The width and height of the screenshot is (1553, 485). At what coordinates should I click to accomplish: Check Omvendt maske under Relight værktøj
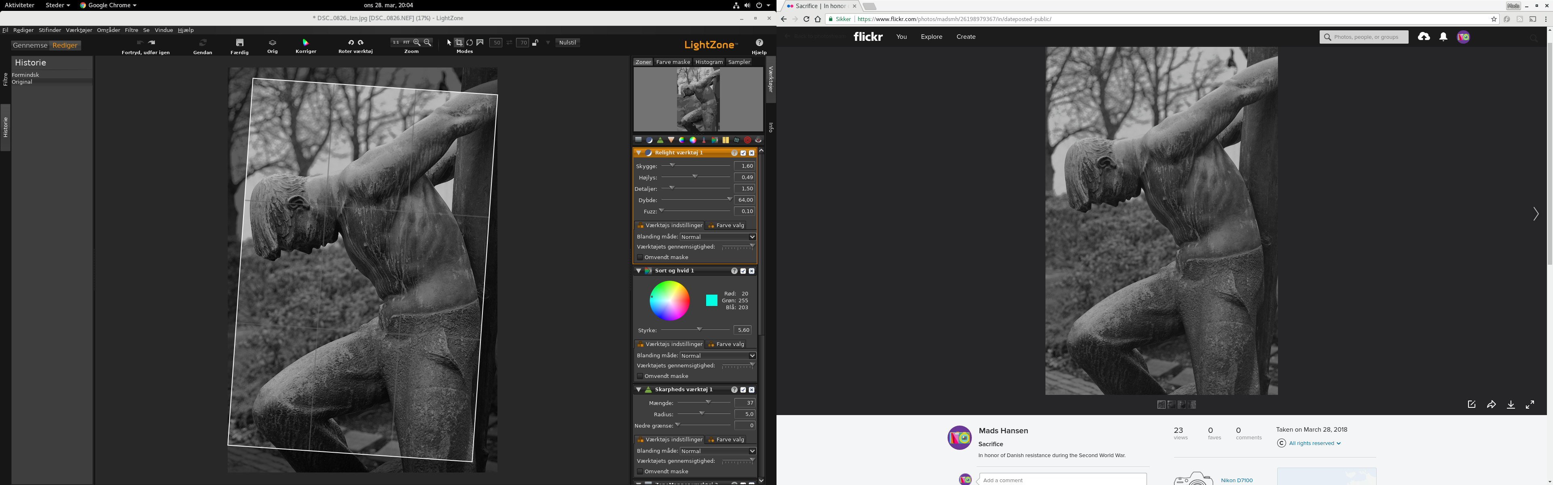640,257
